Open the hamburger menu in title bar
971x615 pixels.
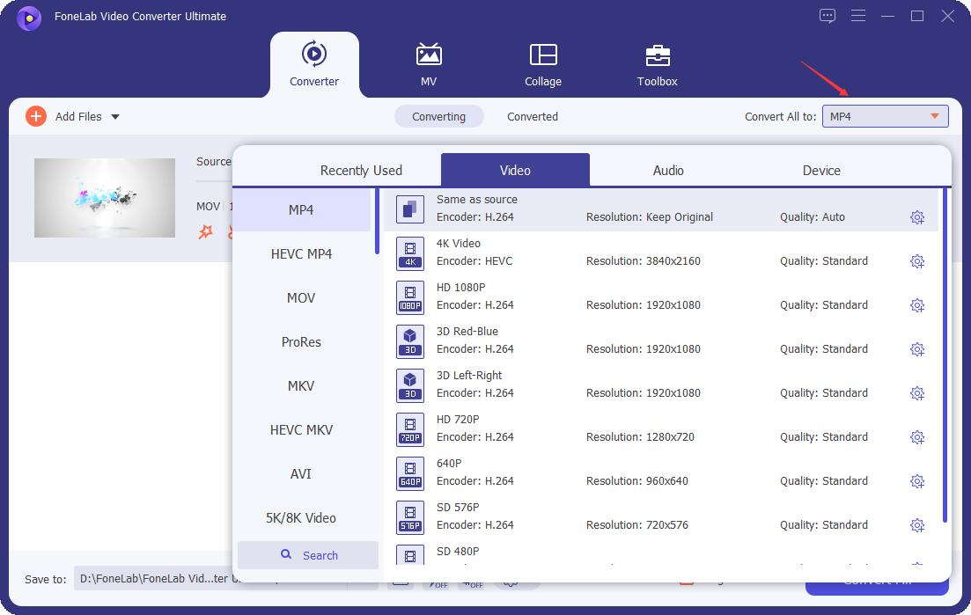(858, 16)
